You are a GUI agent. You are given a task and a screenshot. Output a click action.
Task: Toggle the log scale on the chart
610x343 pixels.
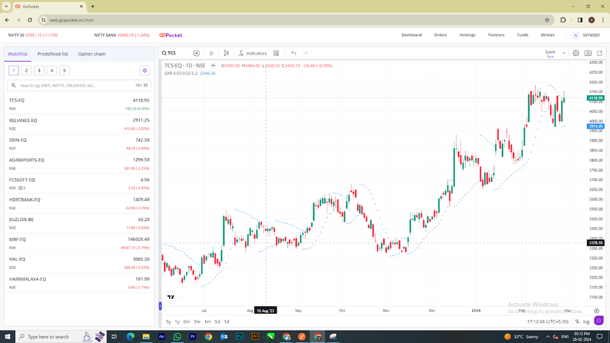coord(586,322)
